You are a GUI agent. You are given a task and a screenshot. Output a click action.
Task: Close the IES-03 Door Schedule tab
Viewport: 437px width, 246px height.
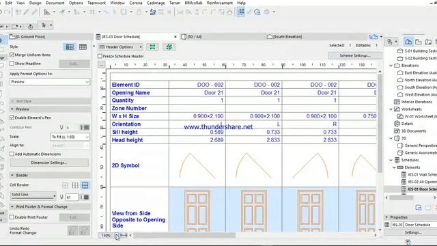[175, 36]
